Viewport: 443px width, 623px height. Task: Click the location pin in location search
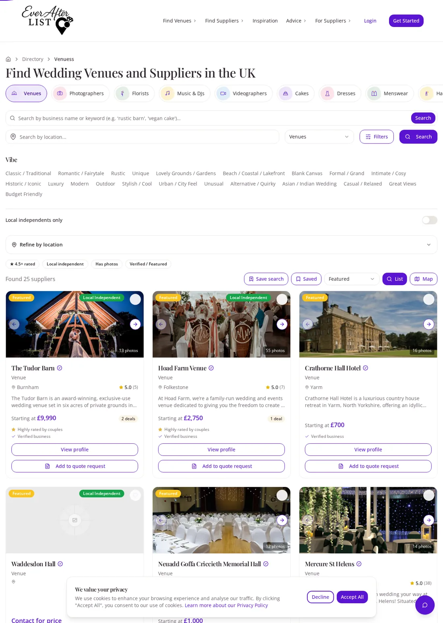tap(13, 137)
